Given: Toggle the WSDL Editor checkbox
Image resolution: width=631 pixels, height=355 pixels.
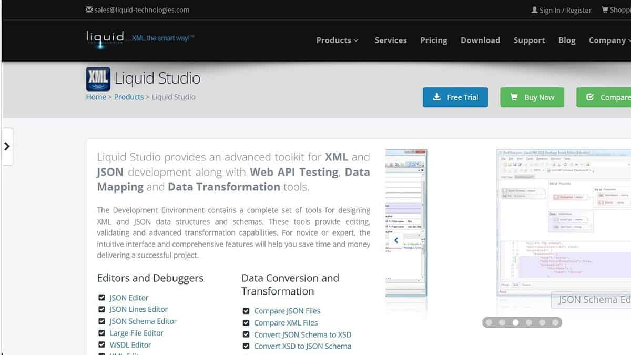Looking at the screenshot, I should 101,345.
